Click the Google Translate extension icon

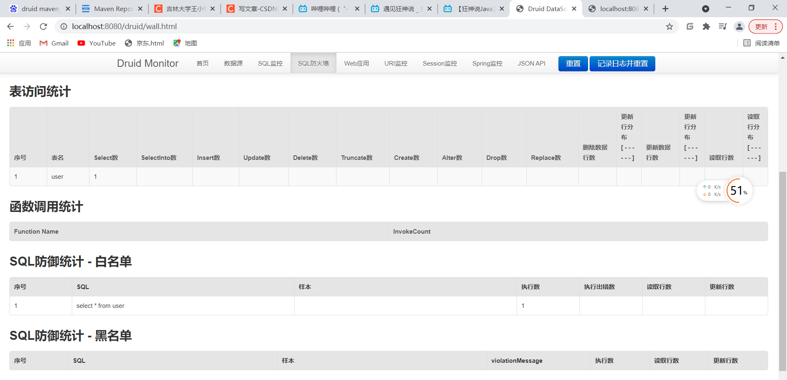[x=690, y=27]
